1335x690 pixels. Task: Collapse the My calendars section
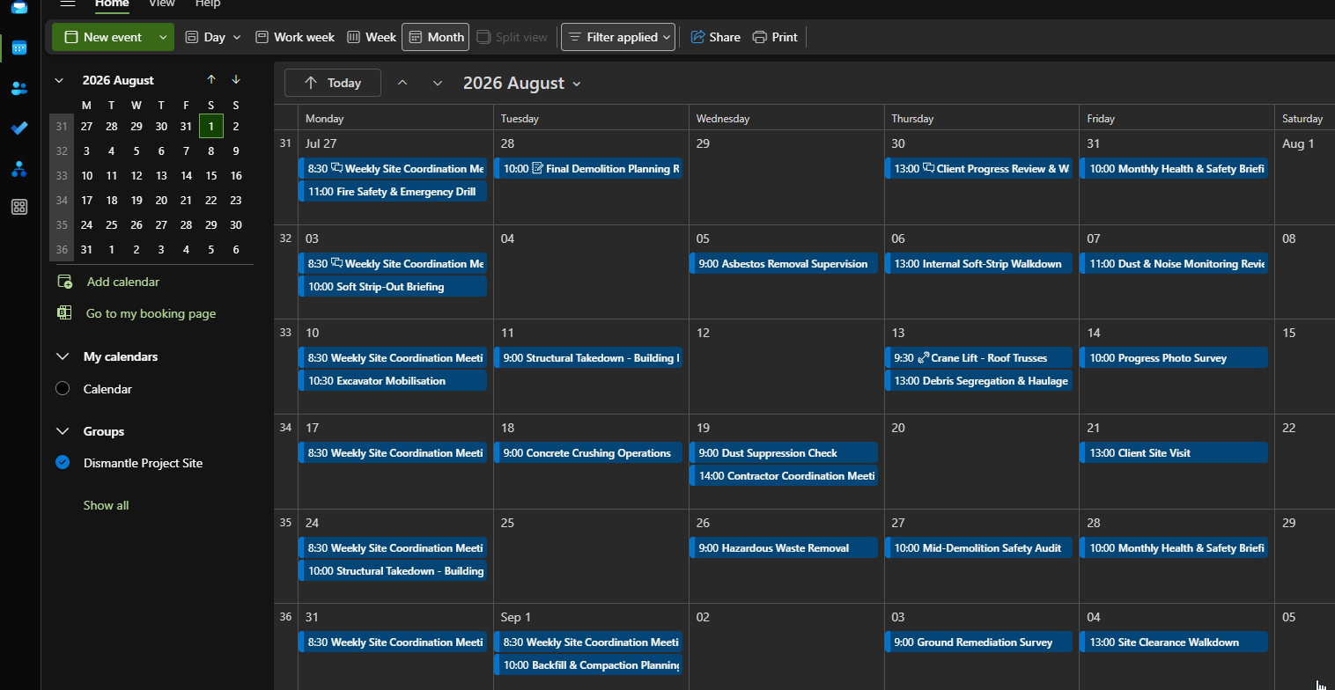coord(63,356)
